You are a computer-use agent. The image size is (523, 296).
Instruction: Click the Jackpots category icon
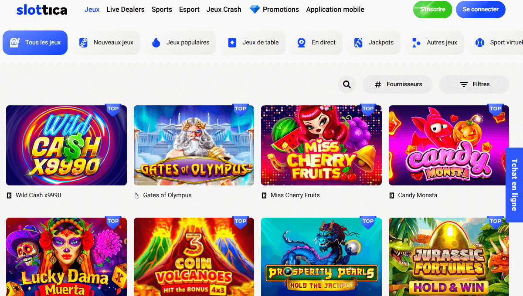[x=358, y=43]
